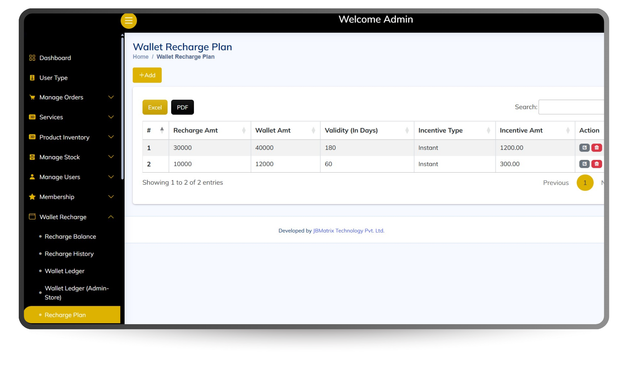Viewport: 628px width, 366px height.
Task: Open the Wallet Ledger submenu item
Action: (64, 271)
